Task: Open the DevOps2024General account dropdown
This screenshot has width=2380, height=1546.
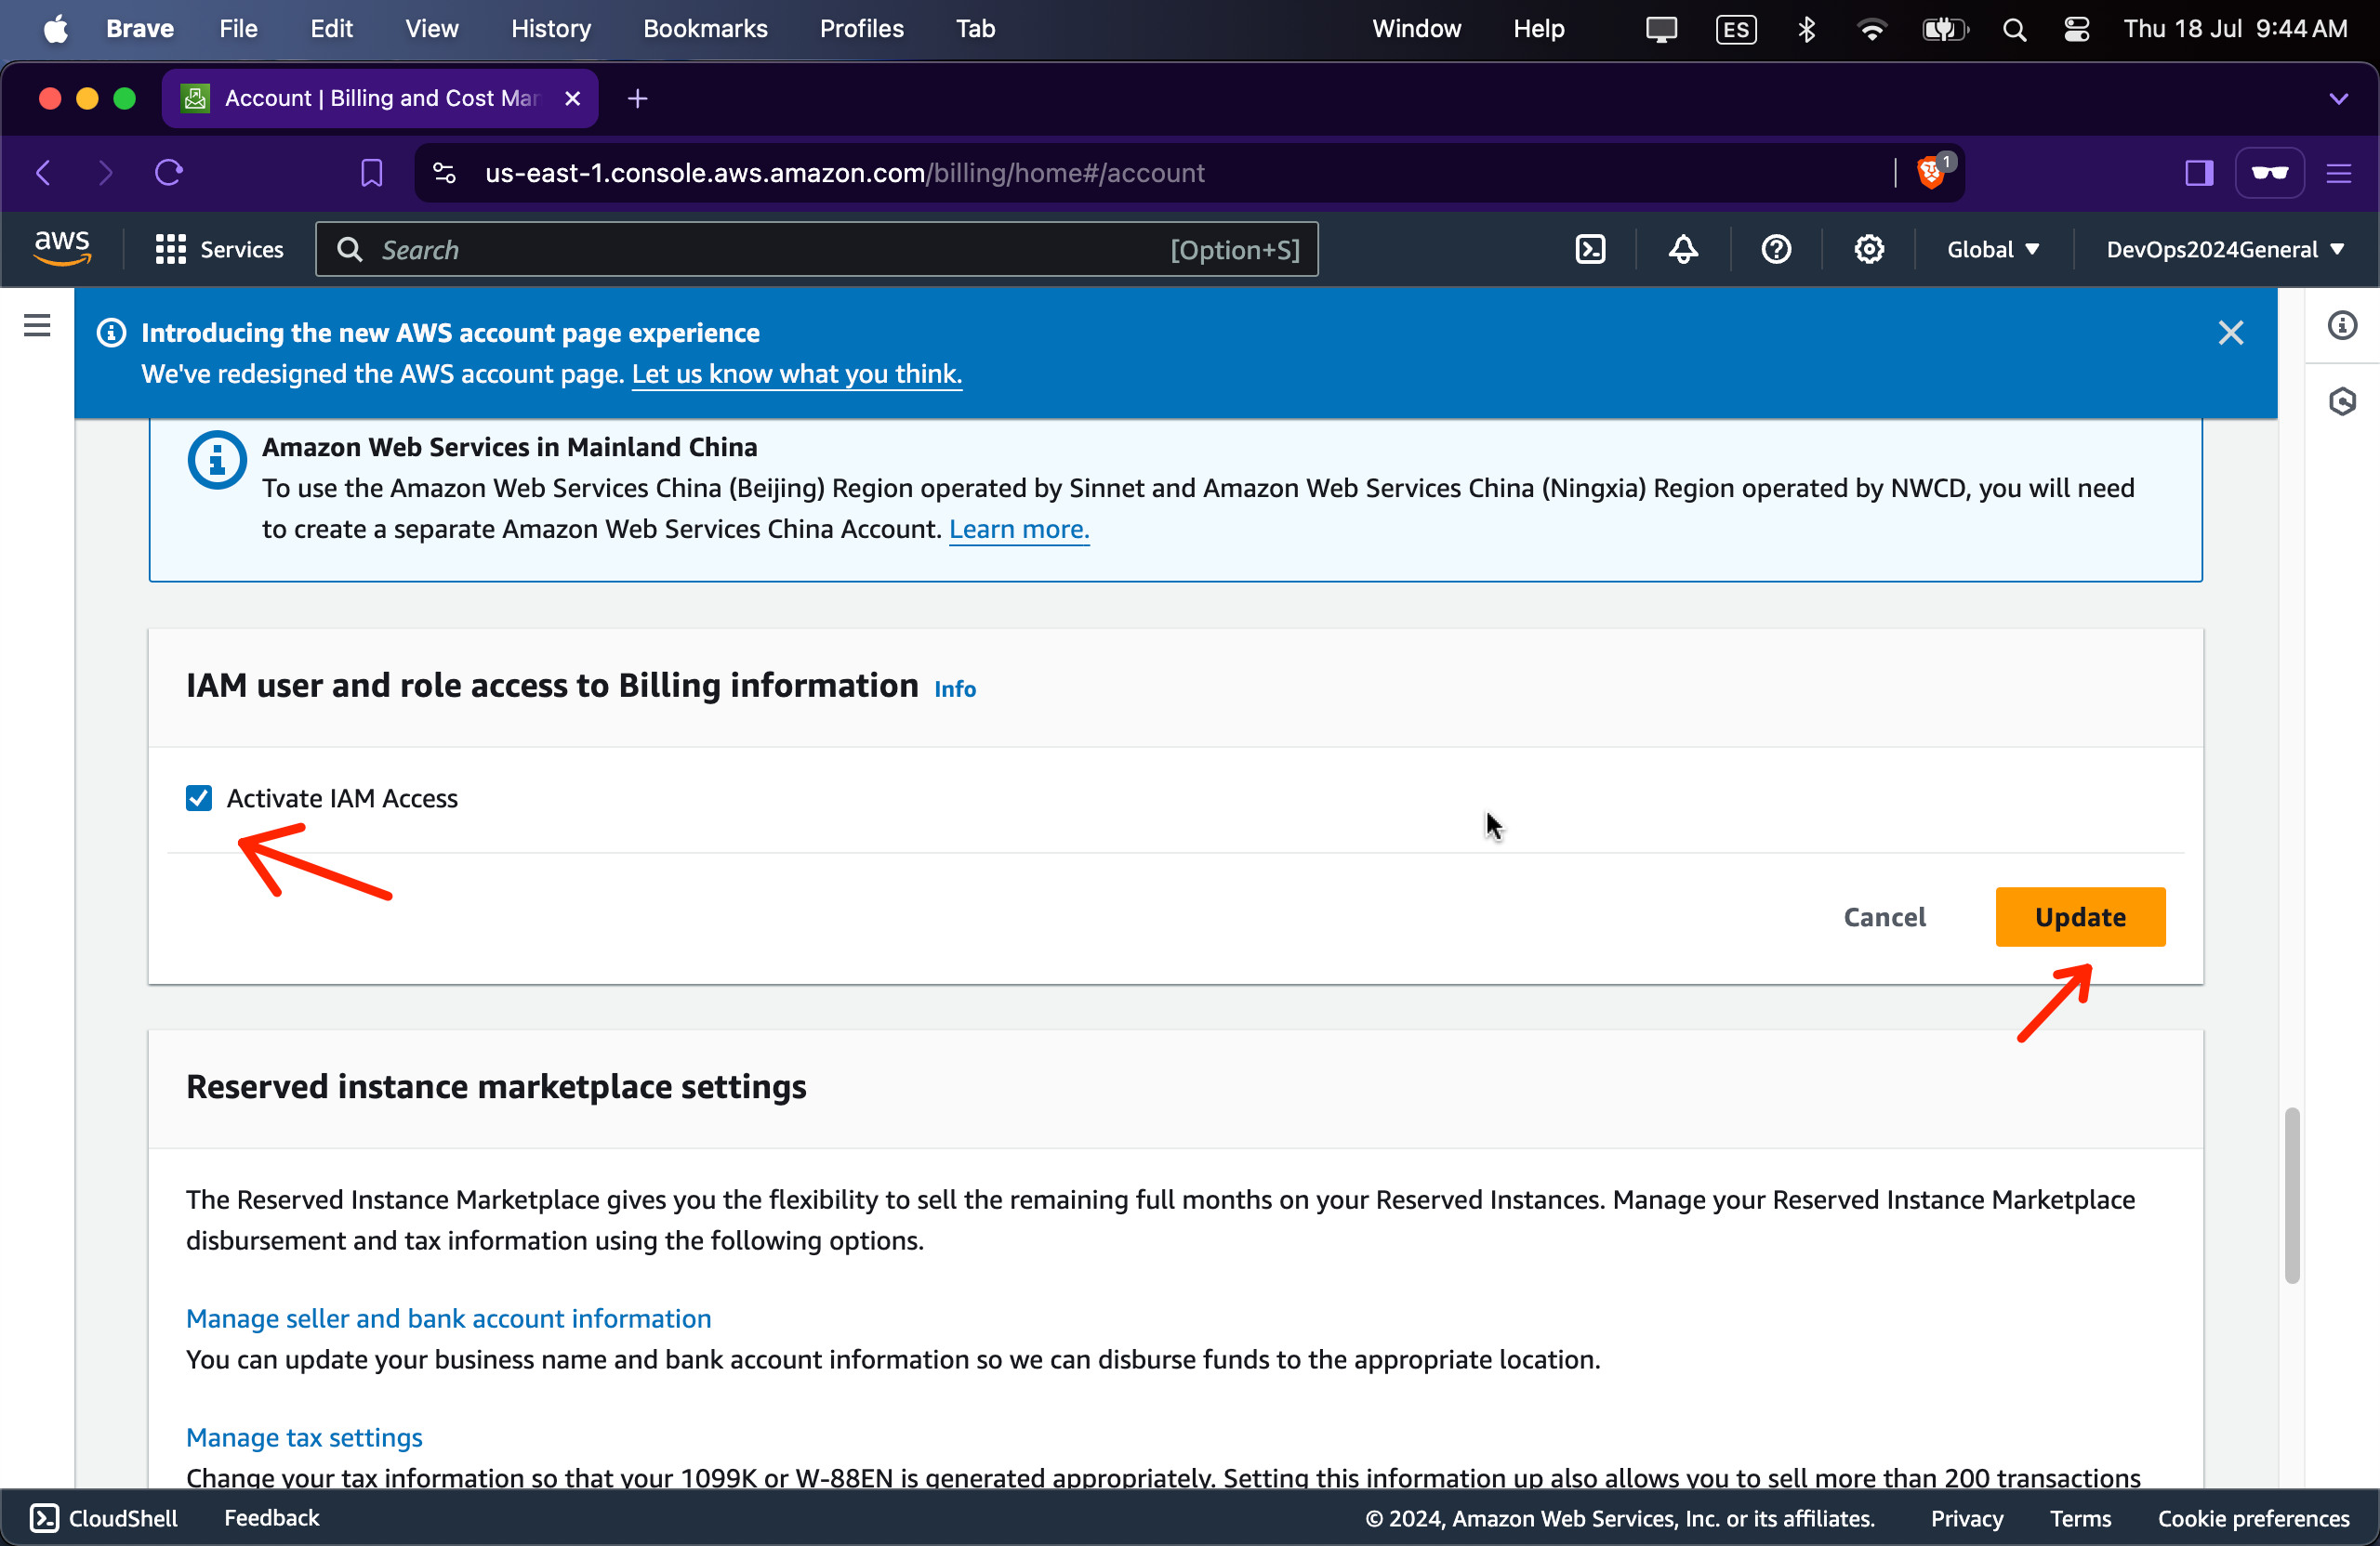Action: pos(2224,250)
